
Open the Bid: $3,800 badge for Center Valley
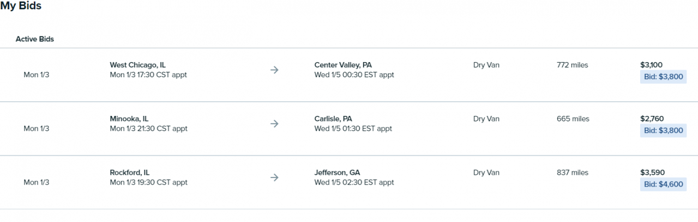(x=663, y=77)
